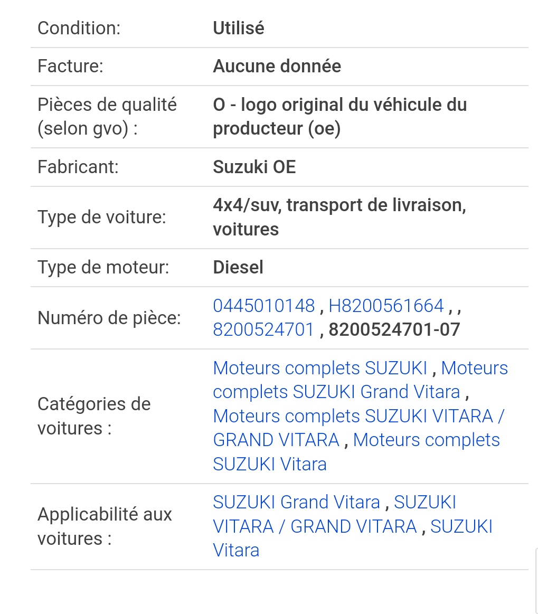Open part number H8200561664 link
Screen dimensions: 538x614
pyautogui.click(x=386, y=306)
